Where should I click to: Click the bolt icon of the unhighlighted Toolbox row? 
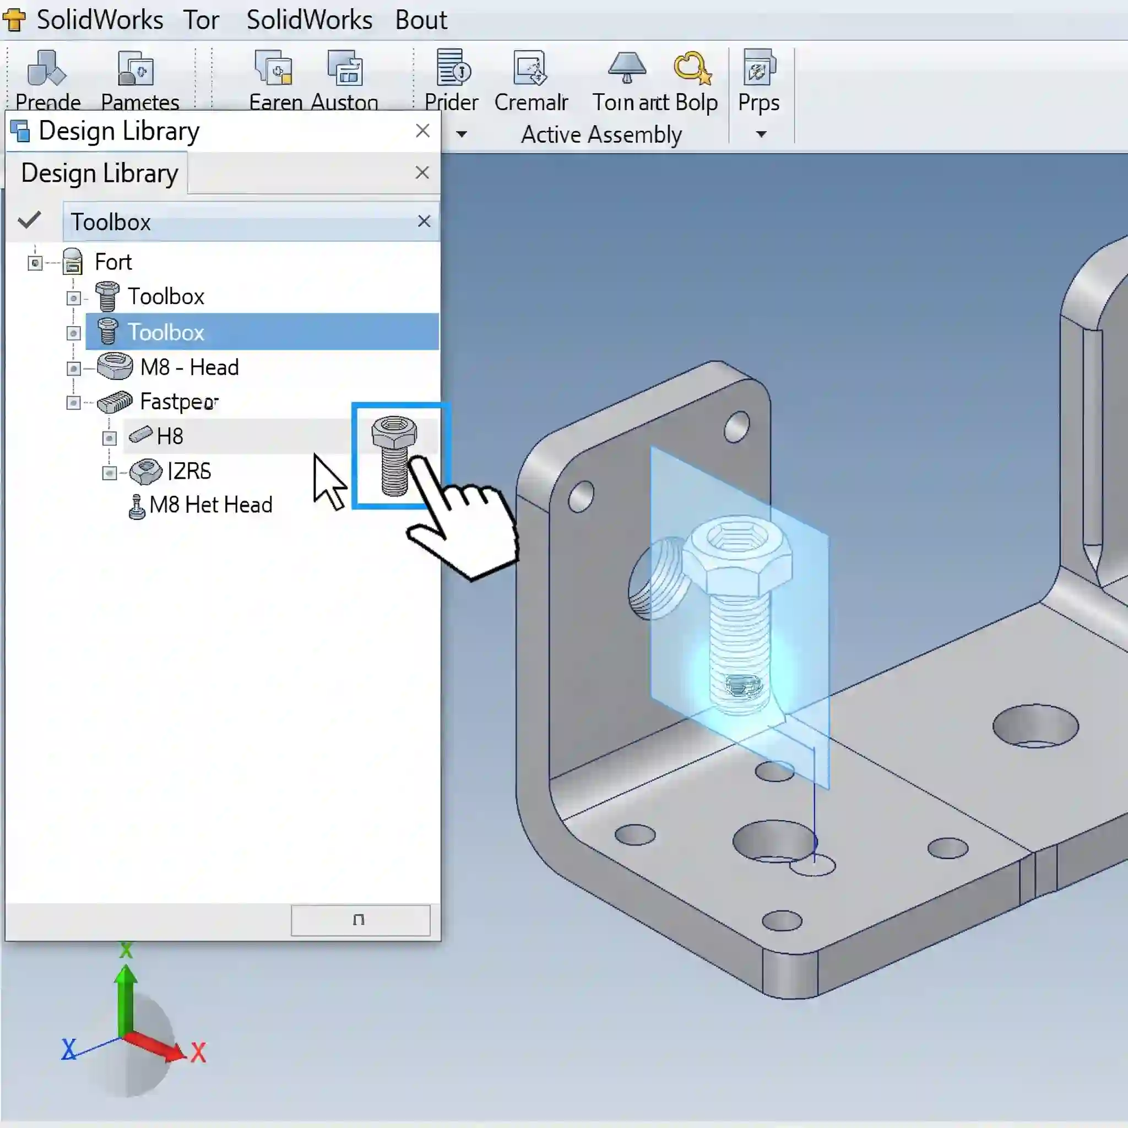(x=107, y=296)
